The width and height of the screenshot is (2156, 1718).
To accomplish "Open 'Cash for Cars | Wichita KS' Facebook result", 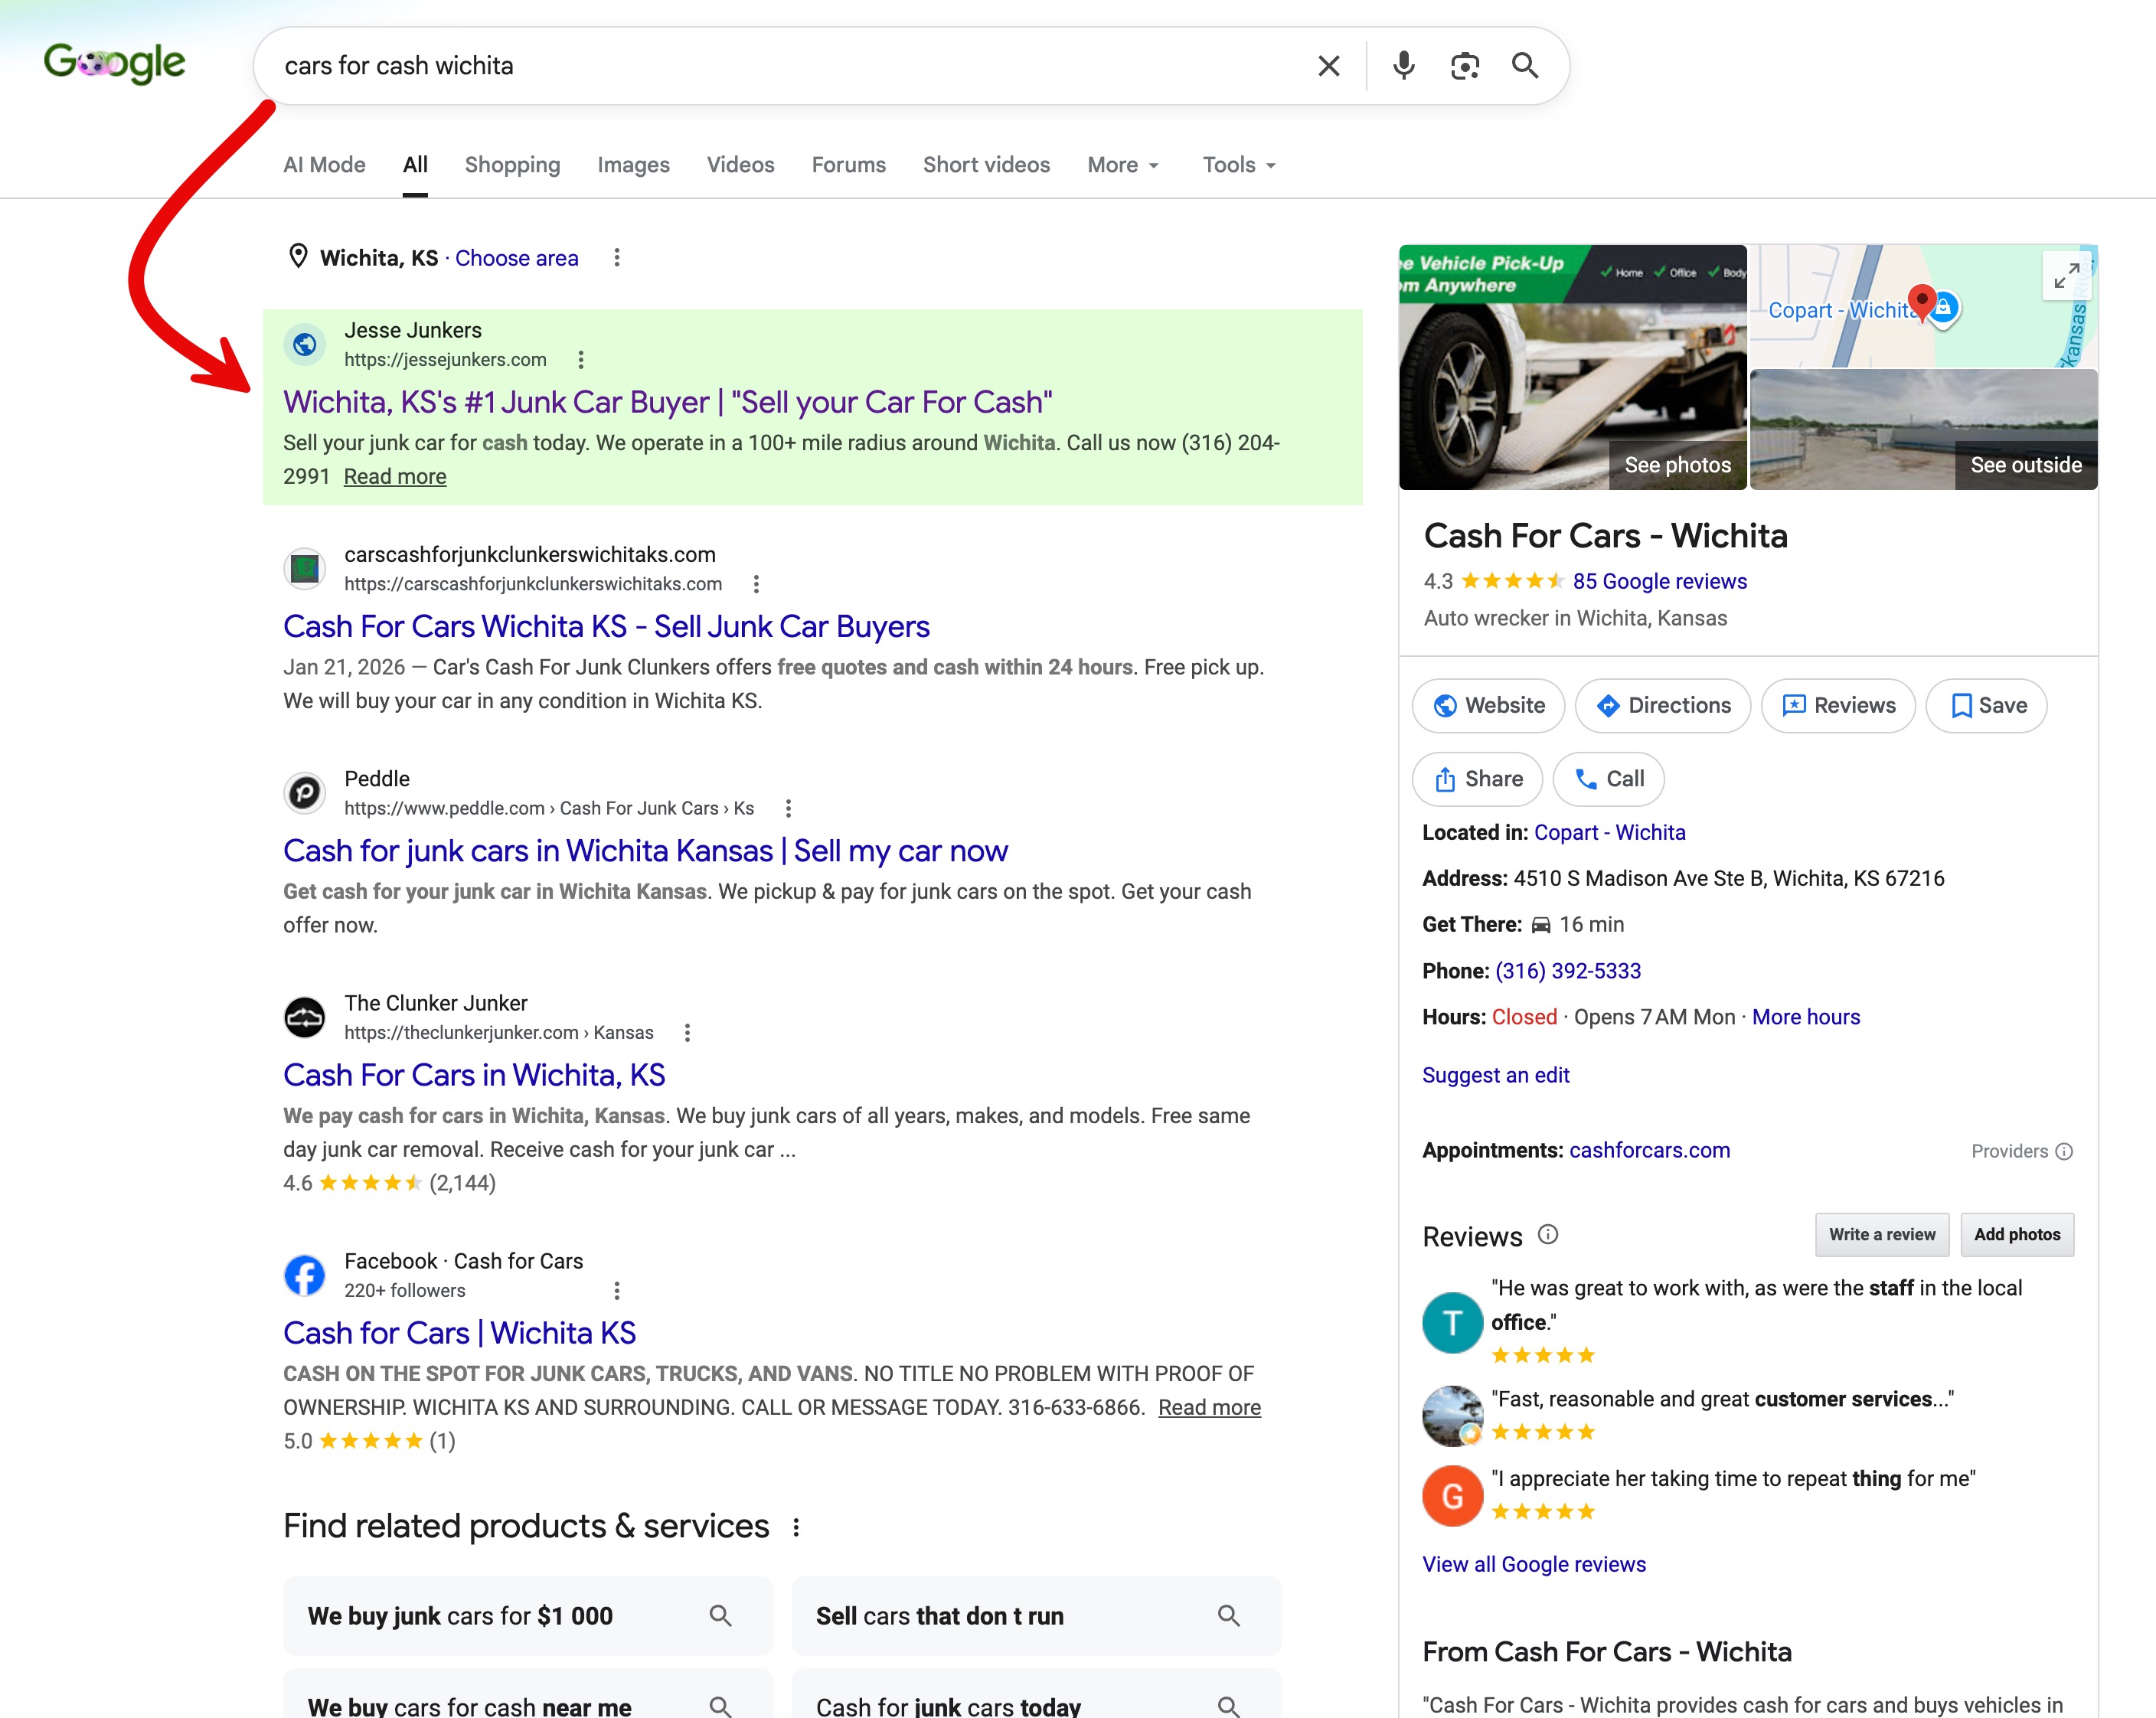I will [459, 1333].
